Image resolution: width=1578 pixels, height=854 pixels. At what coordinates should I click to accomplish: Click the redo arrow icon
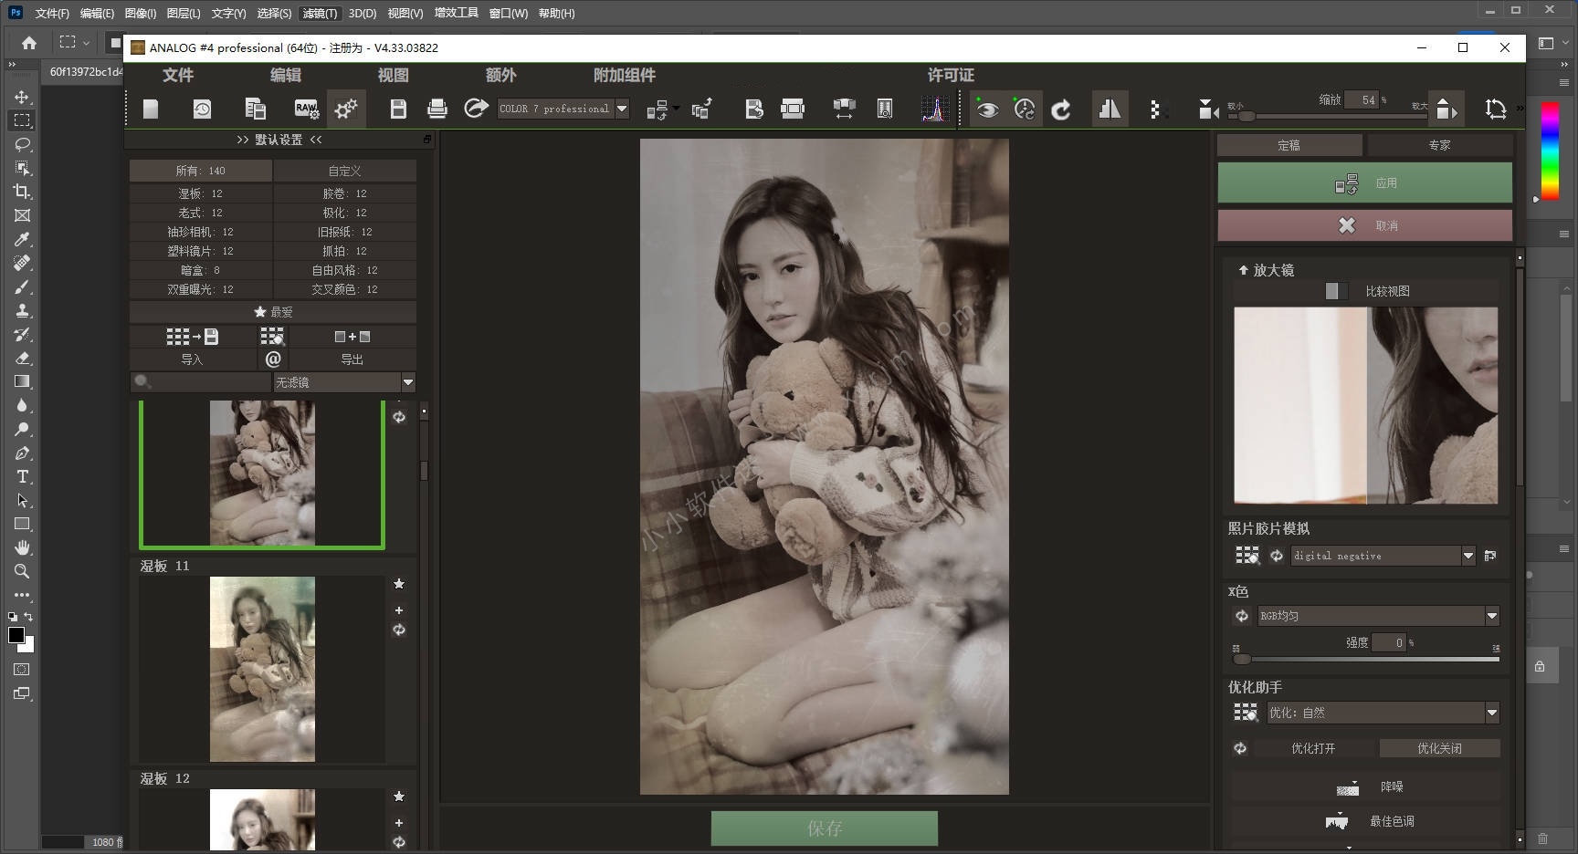(1061, 110)
